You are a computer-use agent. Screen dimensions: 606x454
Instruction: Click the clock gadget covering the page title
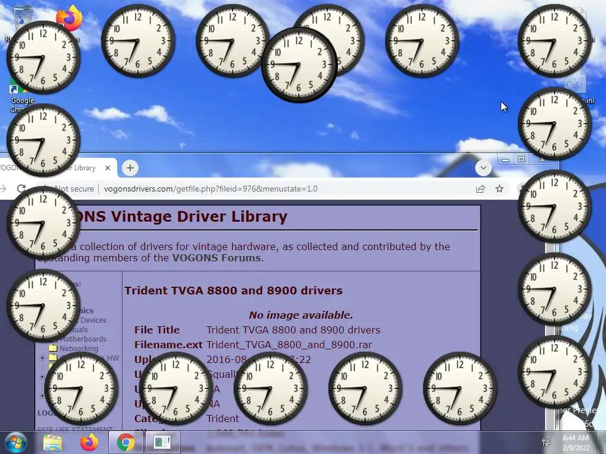click(43, 223)
